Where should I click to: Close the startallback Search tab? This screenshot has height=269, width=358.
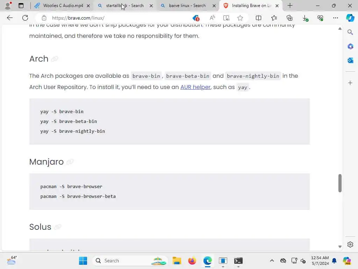[151, 6]
